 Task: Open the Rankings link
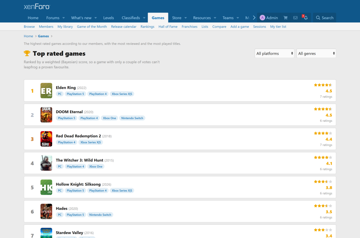coord(147,27)
